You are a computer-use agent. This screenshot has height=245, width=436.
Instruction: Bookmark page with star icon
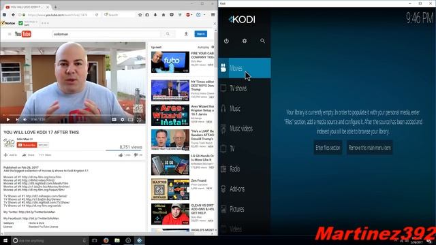pyautogui.click(x=140, y=15)
